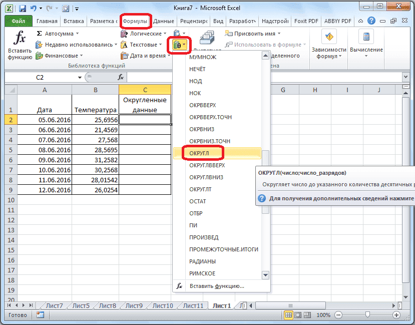This screenshot has height=325, width=415.
Task: Open Date and time (Дата и время) functions
Action: [142, 56]
